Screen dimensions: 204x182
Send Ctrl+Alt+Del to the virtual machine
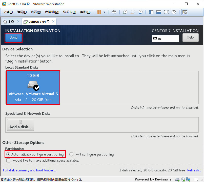[x=114, y=12]
